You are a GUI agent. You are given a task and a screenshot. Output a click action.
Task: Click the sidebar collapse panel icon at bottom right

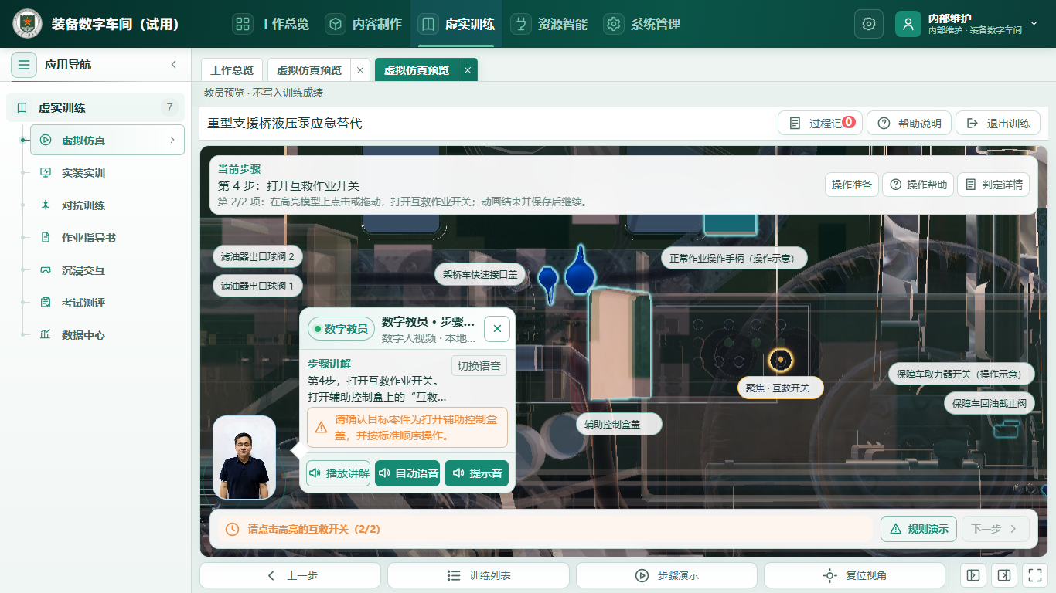coord(1004,575)
